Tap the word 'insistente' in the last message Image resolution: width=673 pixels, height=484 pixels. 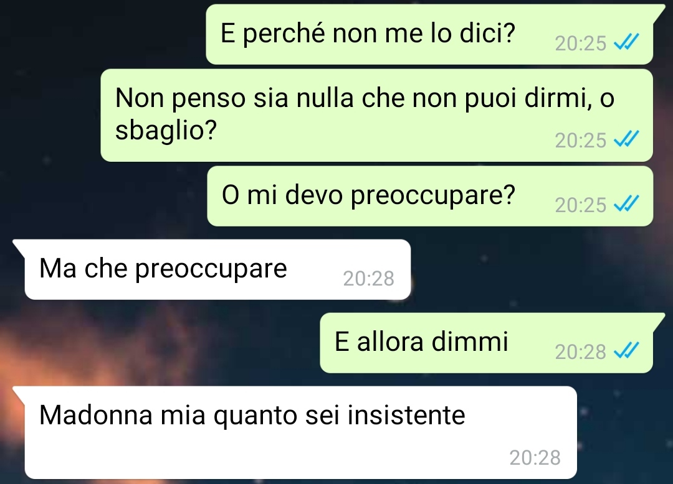(406, 414)
